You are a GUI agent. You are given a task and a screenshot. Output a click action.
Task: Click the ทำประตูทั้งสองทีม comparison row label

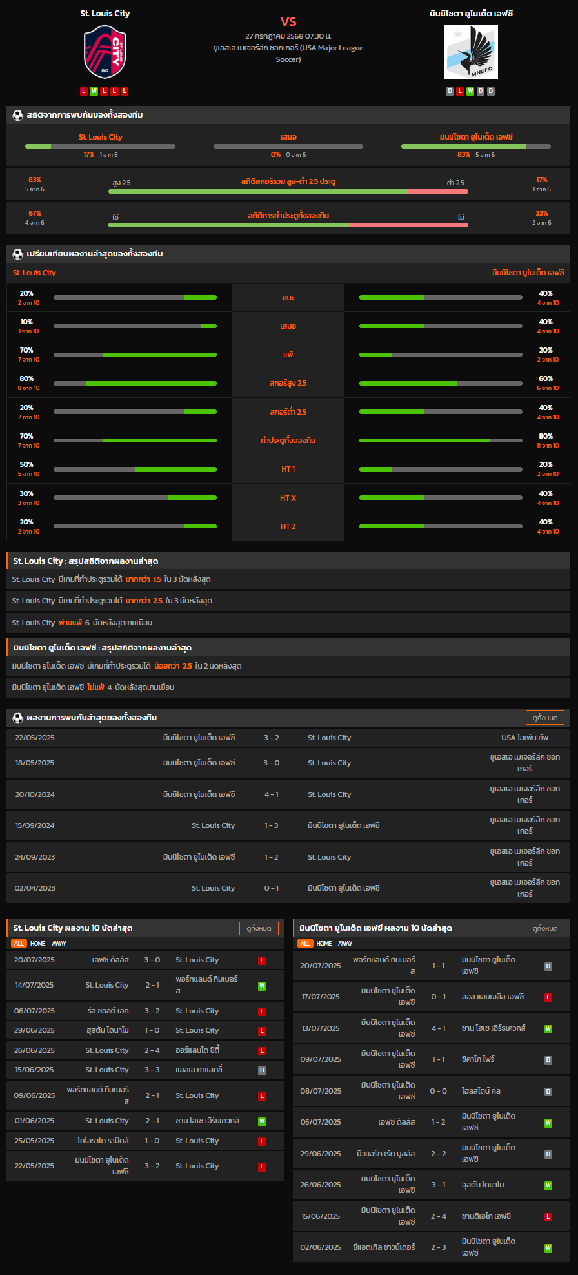coord(288,441)
